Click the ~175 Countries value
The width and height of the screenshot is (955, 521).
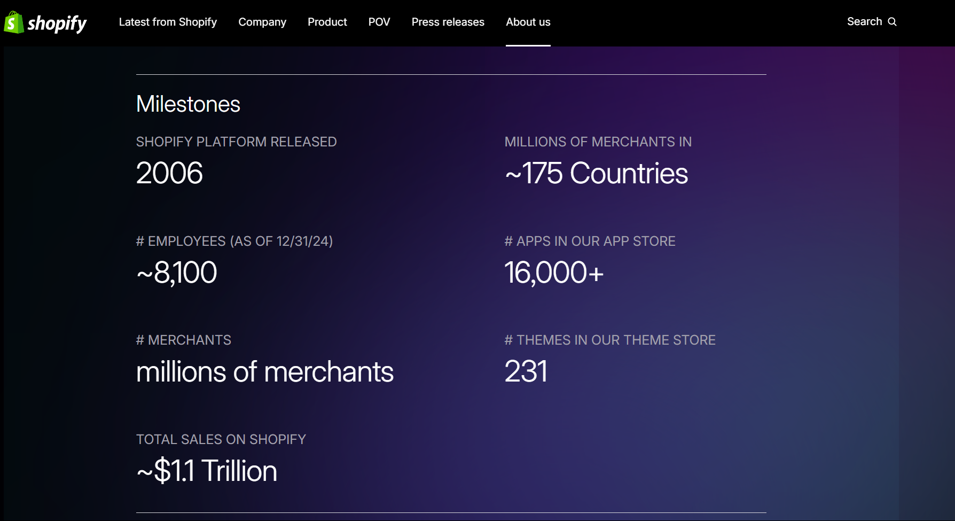pos(596,173)
